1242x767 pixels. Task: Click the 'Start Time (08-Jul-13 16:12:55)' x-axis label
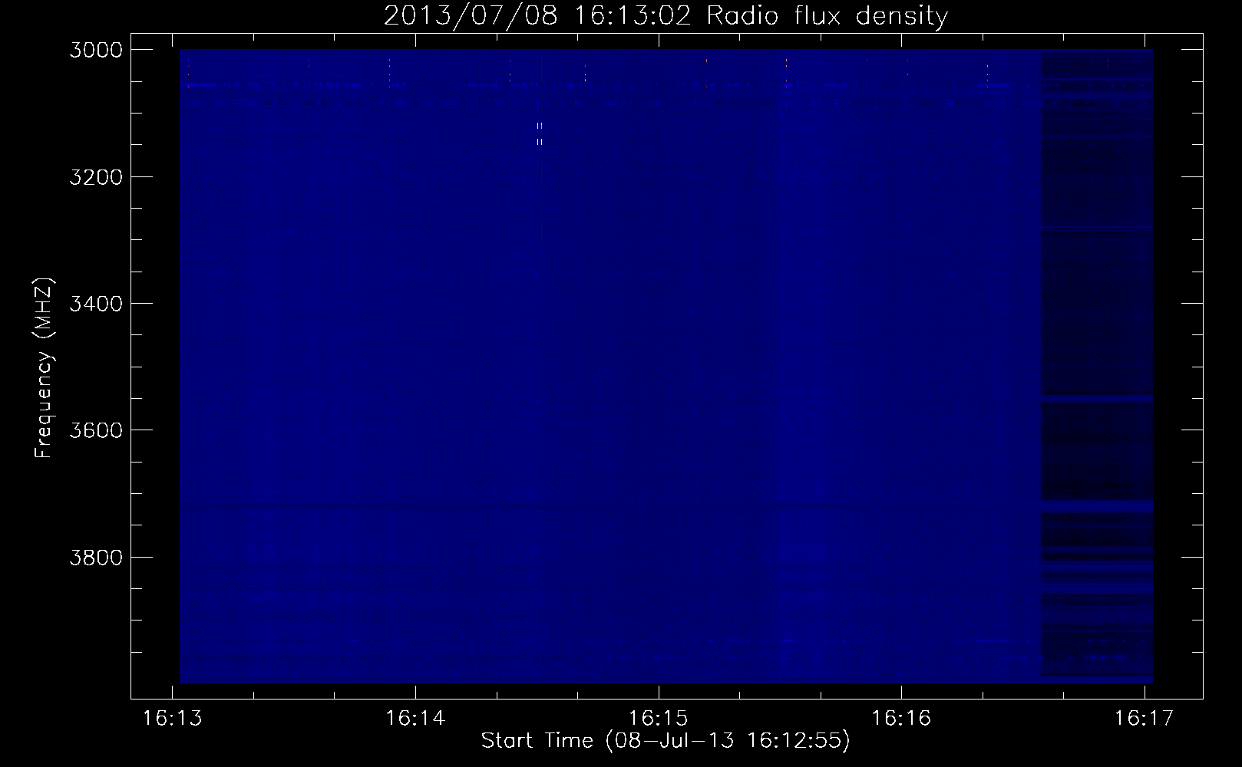(x=666, y=741)
